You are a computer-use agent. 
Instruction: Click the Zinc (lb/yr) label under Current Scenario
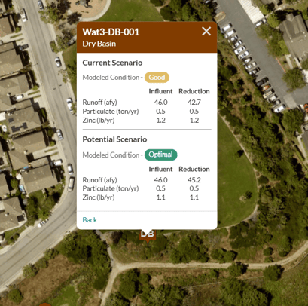click(99, 121)
